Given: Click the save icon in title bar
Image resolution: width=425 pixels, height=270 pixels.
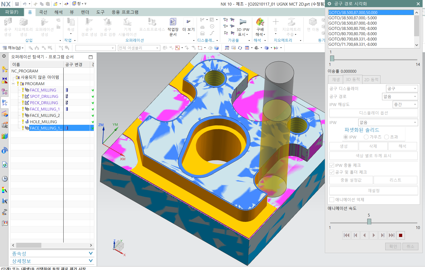Looking at the screenshot, I should point(17,4).
